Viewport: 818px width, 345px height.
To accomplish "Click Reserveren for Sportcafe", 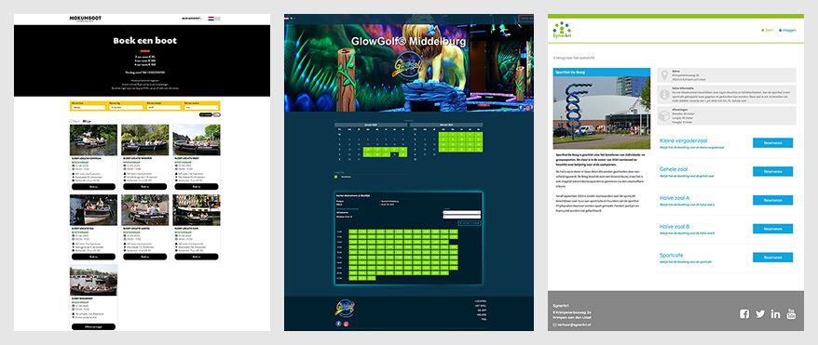I will [772, 257].
